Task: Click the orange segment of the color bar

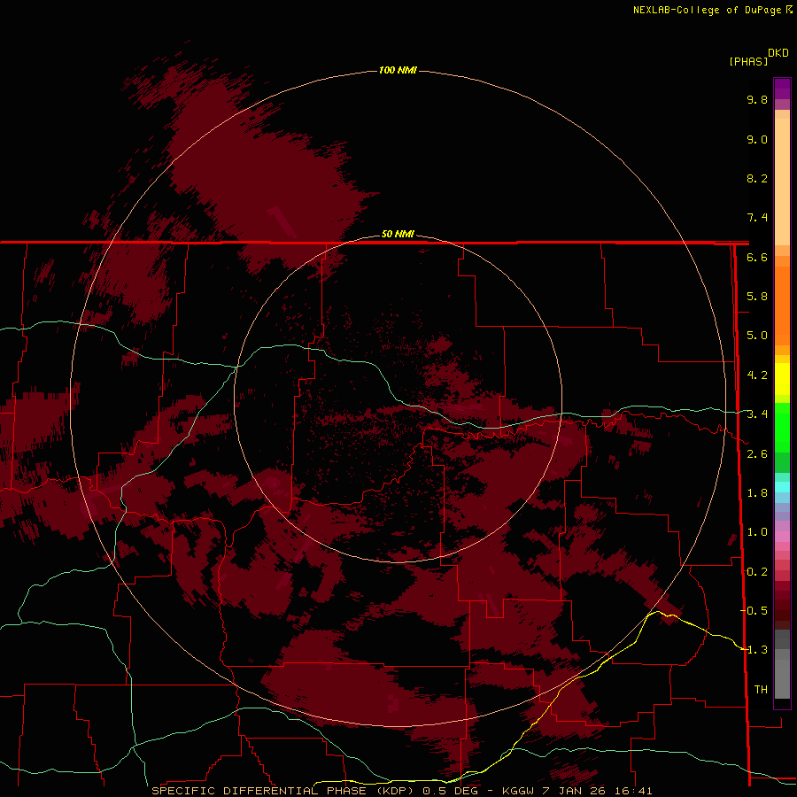Action: [782, 305]
